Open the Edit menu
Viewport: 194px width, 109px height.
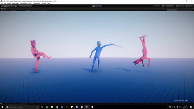(5, 3)
